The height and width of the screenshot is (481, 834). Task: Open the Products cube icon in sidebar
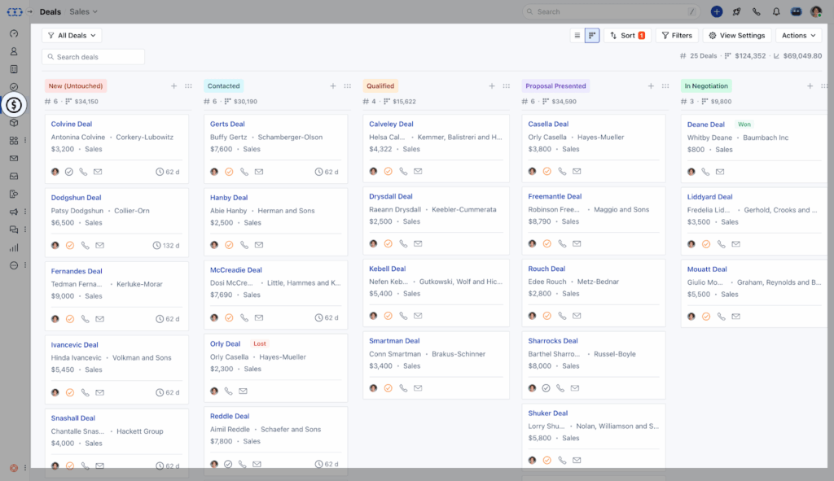click(14, 123)
